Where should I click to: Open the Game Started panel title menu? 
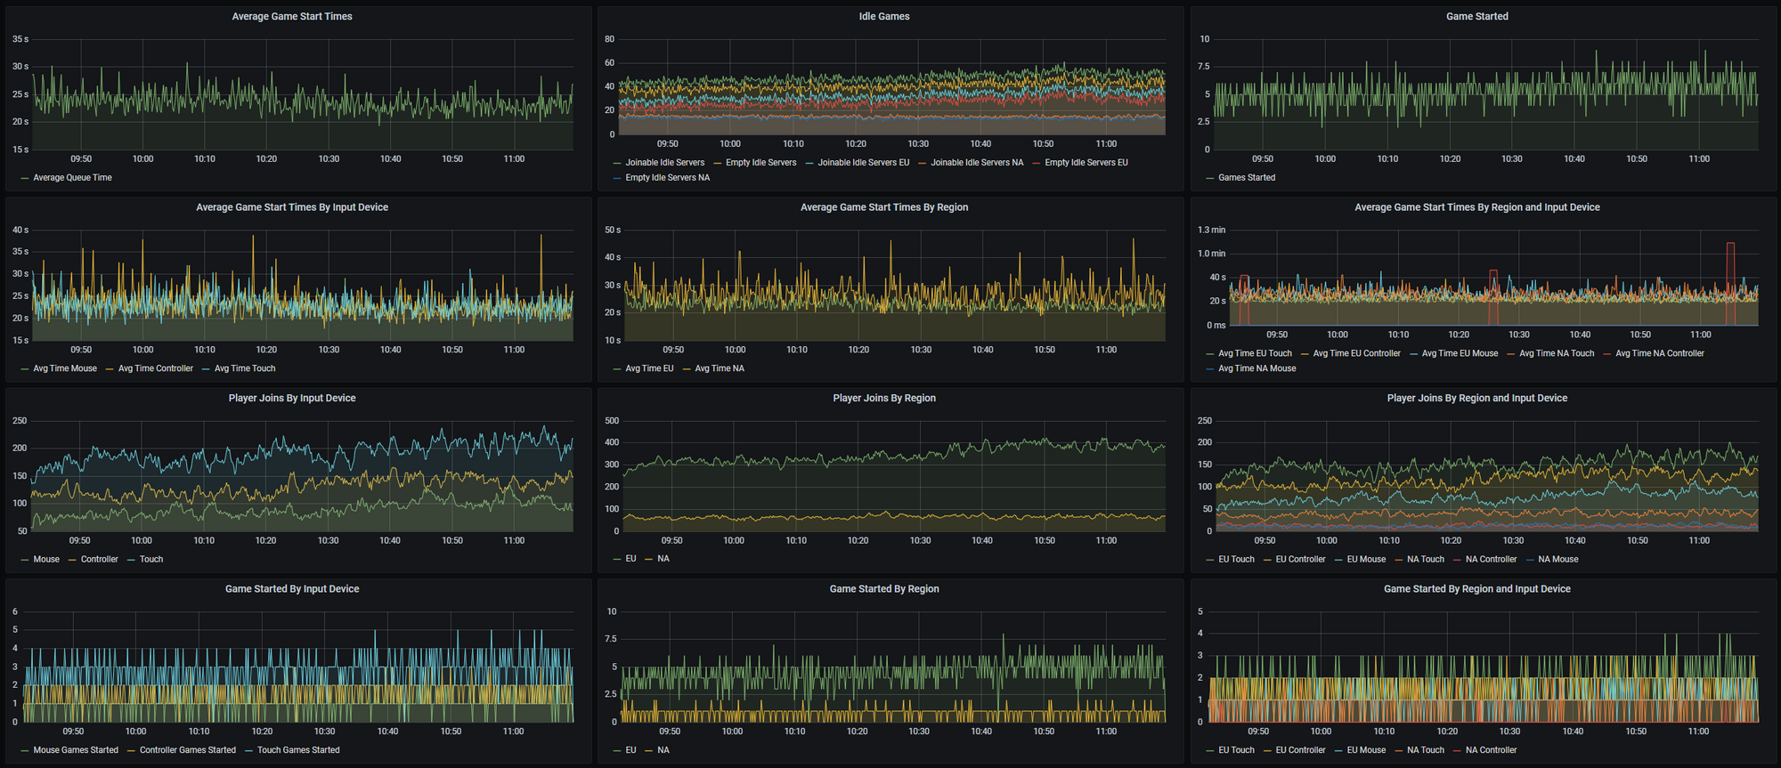(1477, 17)
